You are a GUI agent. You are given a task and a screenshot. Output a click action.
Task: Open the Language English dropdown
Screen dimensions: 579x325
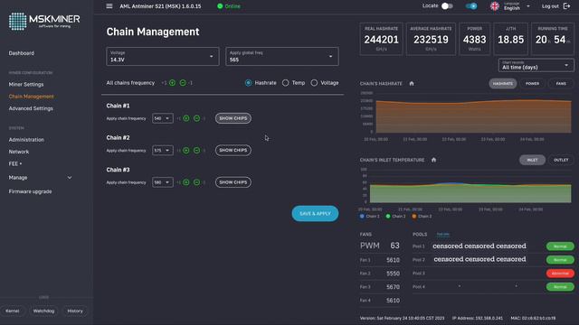pos(517,6)
